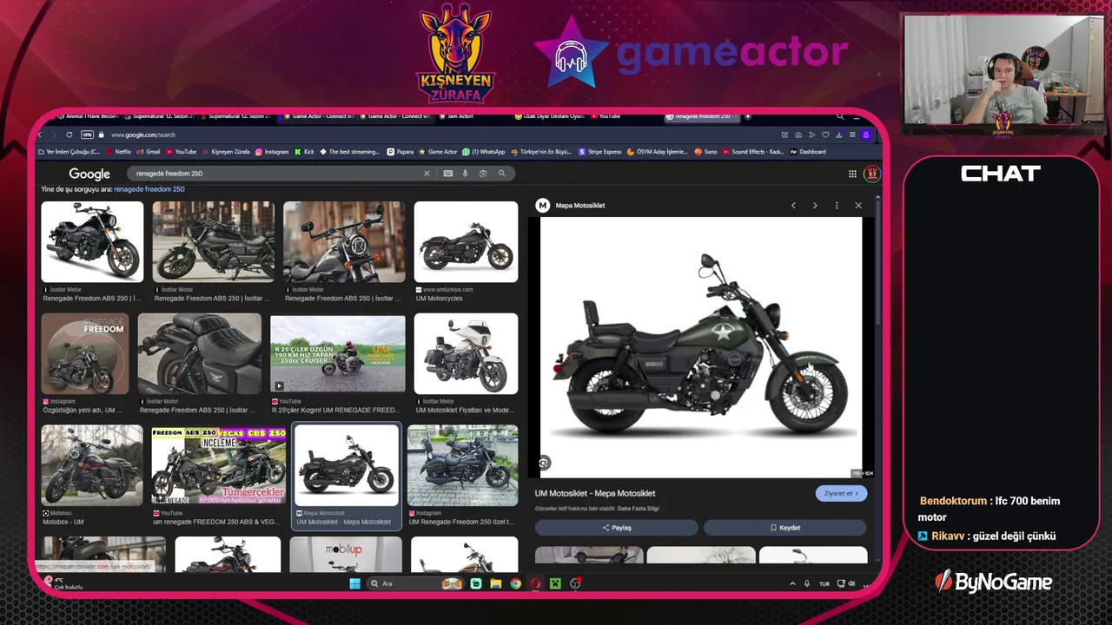
Task: Open the Instagram 'Özgürlüğün yeni adı' thumbnail
Action: 85,354
